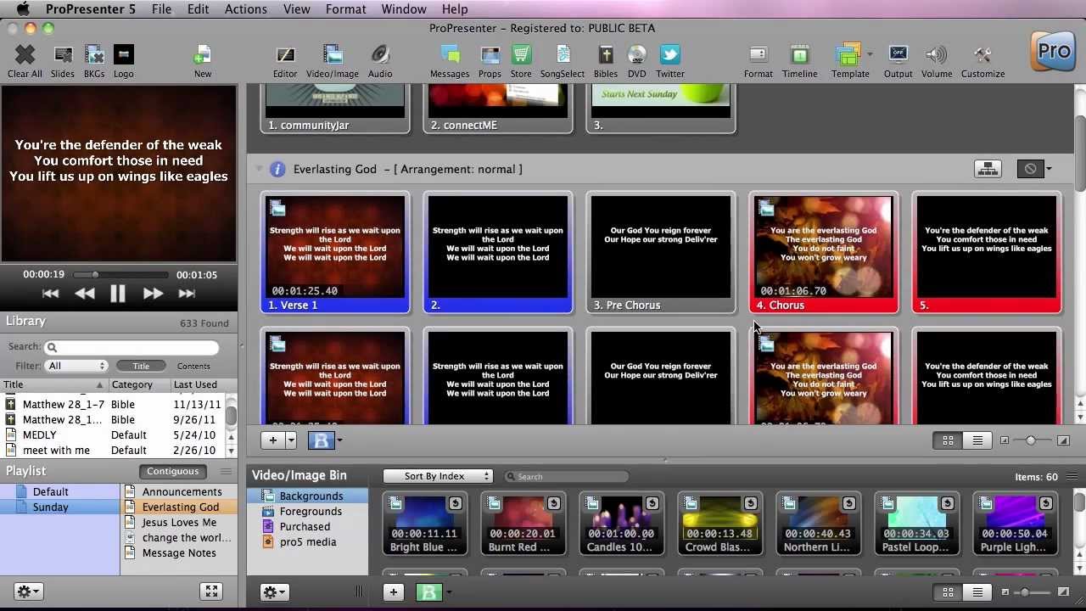The width and height of the screenshot is (1086, 611).
Task: Add media with plus button in bin
Action: pos(393,592)
